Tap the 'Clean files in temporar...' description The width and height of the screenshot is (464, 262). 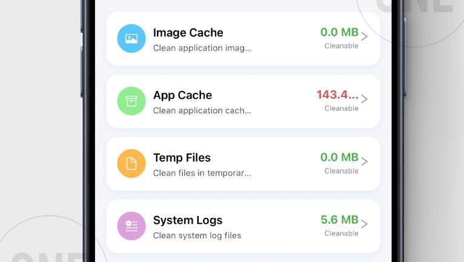(x=202, y=173)
